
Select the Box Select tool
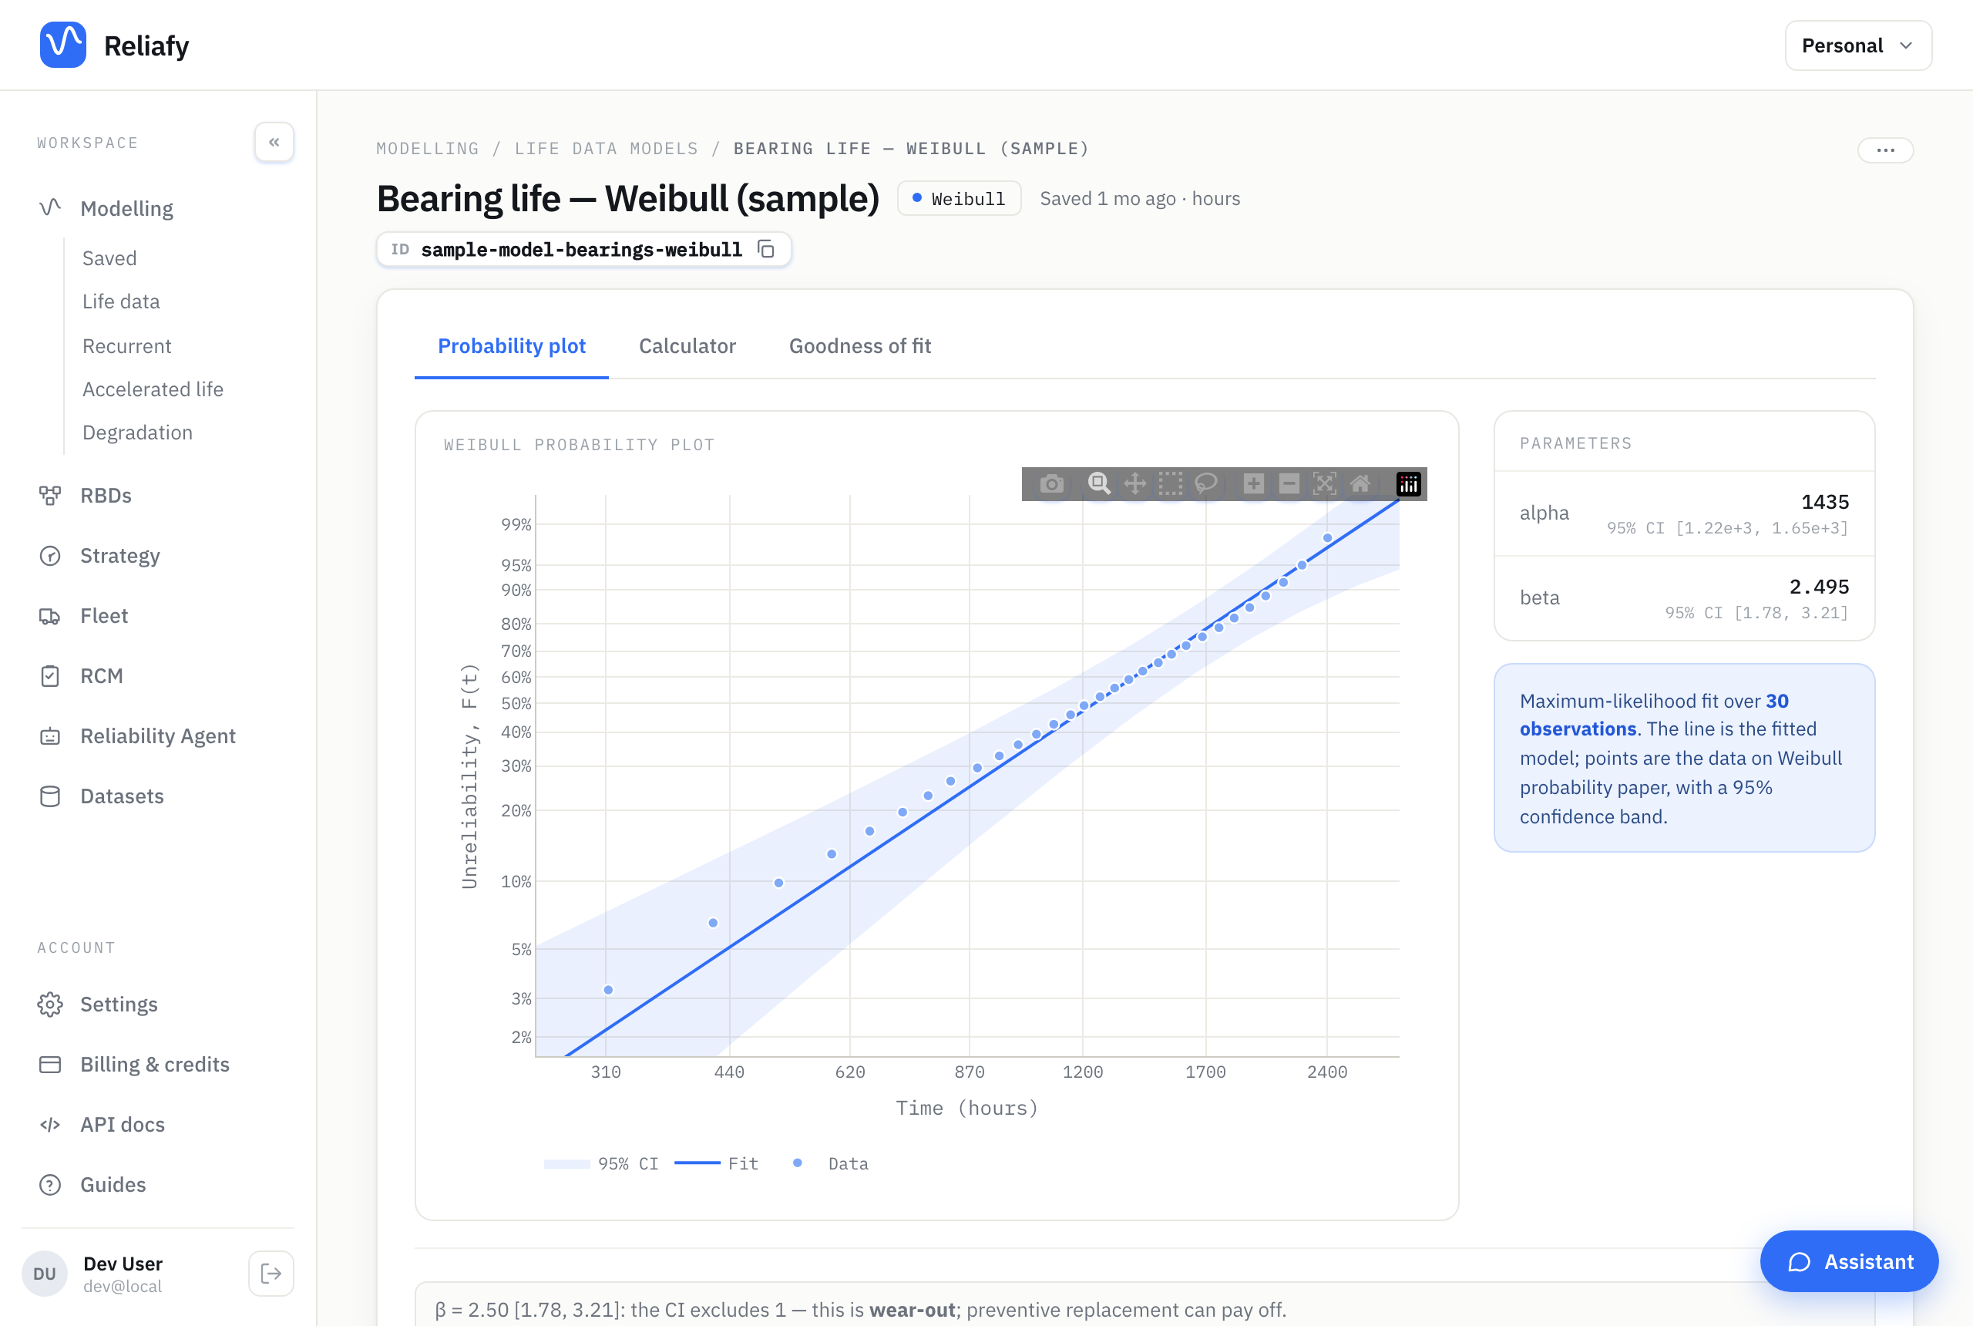pyautogui.click(x=1170, y=483)
